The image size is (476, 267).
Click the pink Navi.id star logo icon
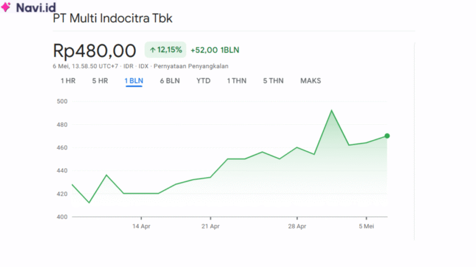pyautogui.click(x=6, y=7)
